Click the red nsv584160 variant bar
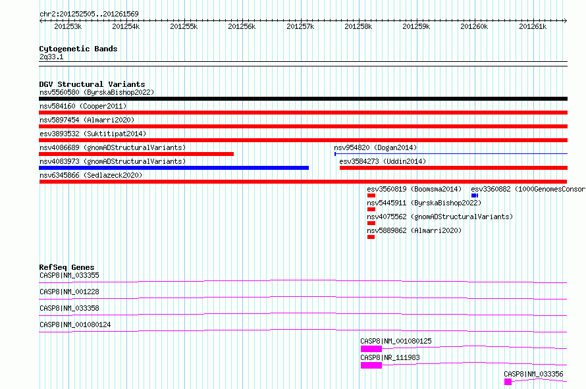This screenshot has width=586, height=389. click(303, 113)
